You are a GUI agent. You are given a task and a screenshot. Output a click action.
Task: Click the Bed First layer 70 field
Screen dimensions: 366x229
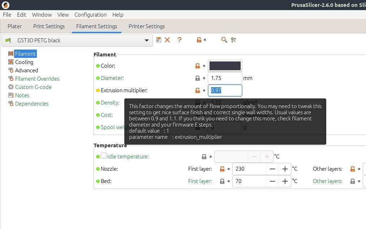[249, 181]
